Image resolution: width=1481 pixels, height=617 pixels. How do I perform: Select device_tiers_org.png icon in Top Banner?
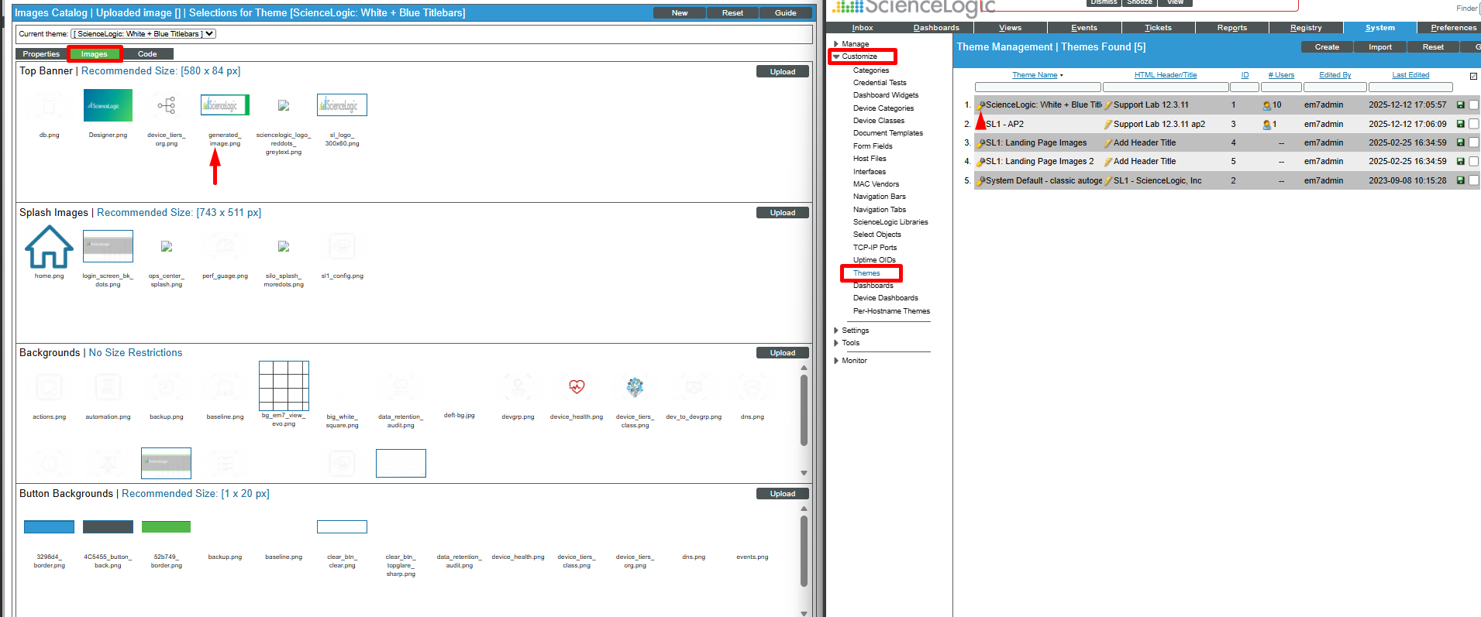[166, 105]
